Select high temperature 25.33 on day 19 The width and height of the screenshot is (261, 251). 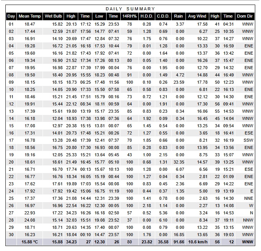tap(71, 155)
